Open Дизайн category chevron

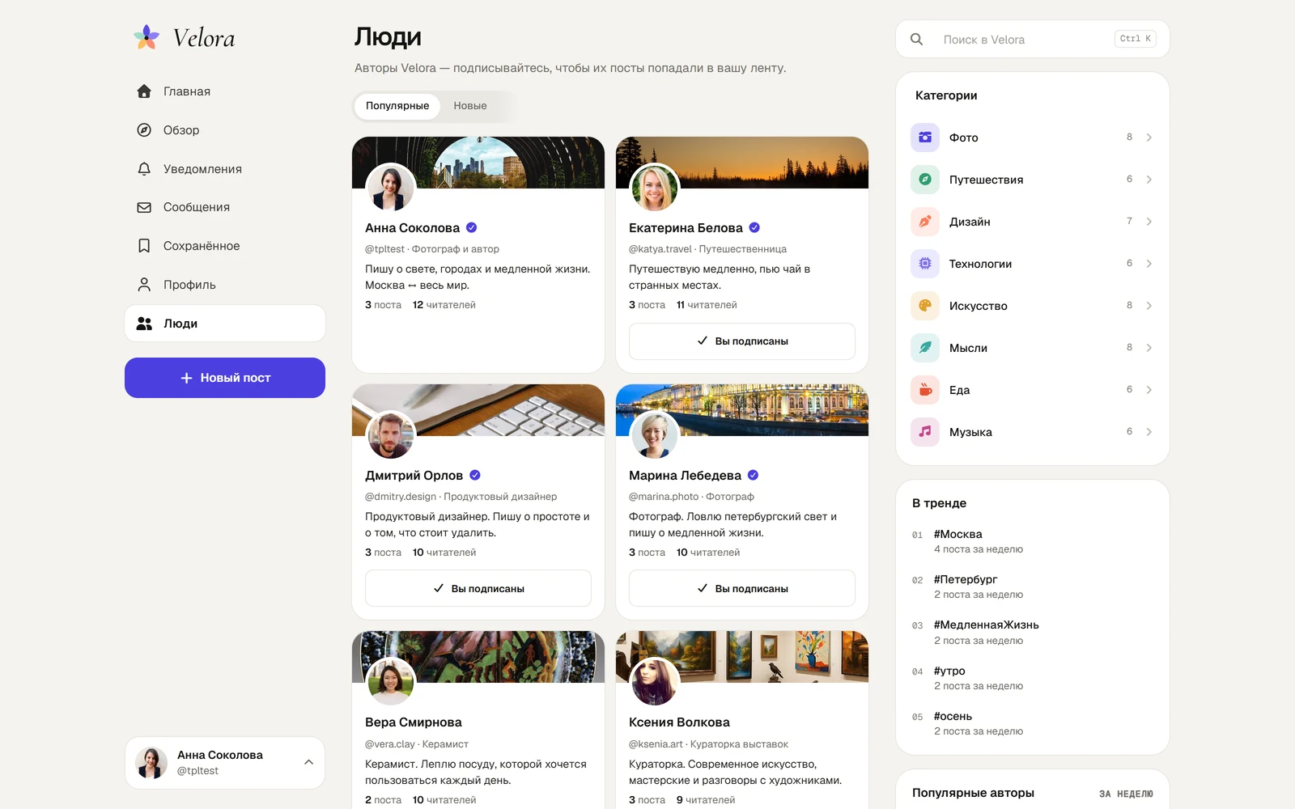coord(1149,222)
